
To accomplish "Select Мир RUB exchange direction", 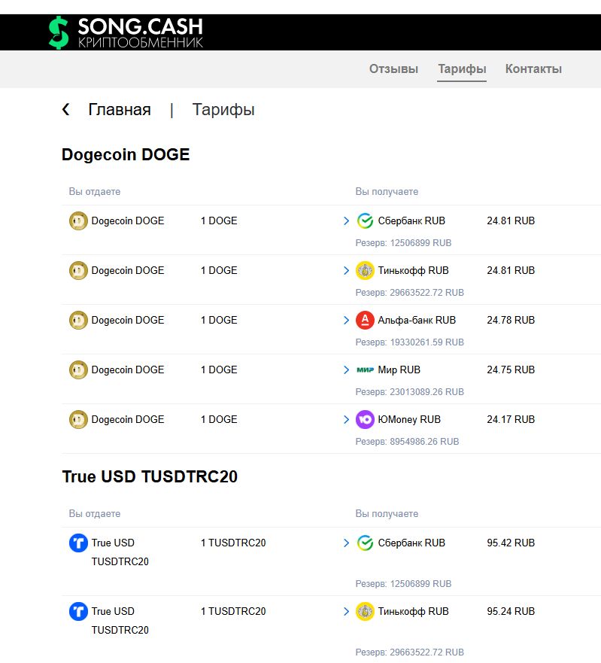I will [x=399, y=370].
